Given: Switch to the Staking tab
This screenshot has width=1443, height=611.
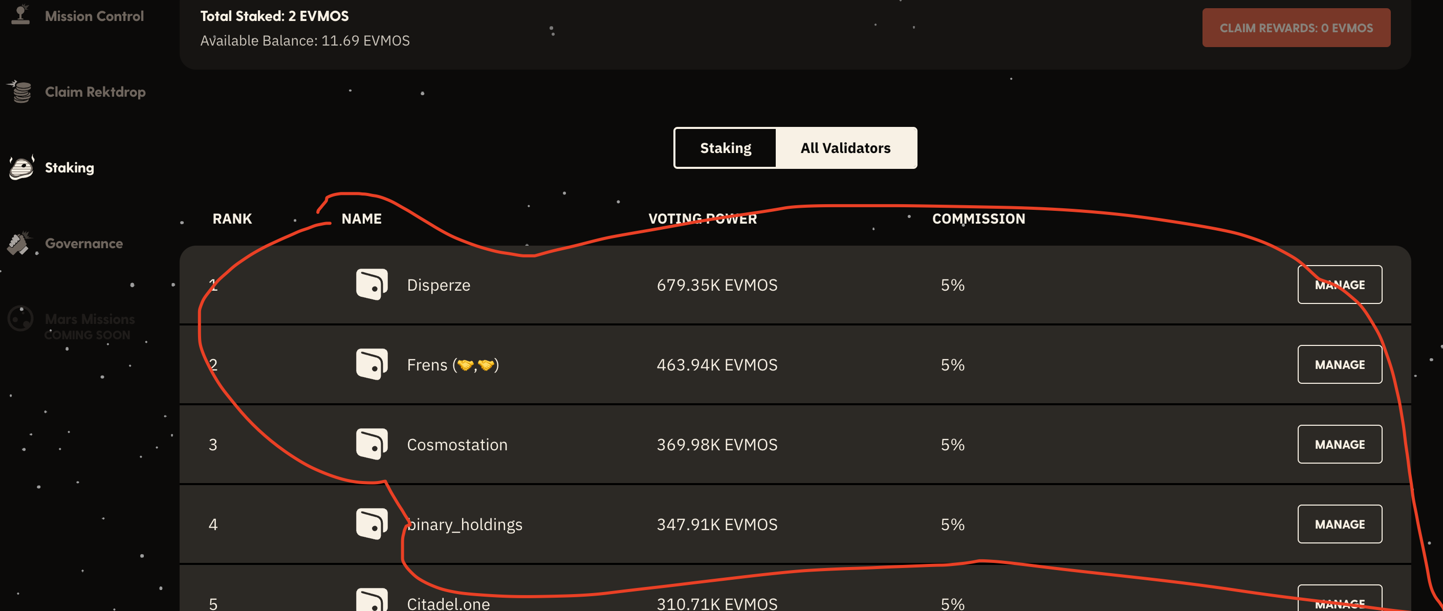Looking at the screenshot, I should 726,148.
